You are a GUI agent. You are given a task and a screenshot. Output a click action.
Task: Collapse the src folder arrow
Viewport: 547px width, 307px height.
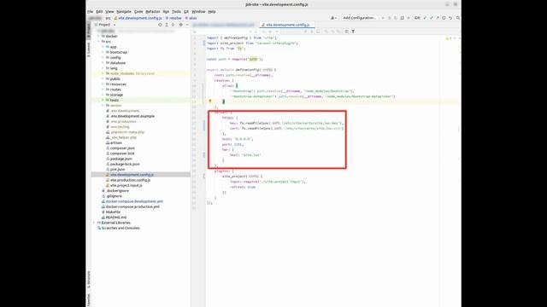pyautogui.click(x=99, y=42)
